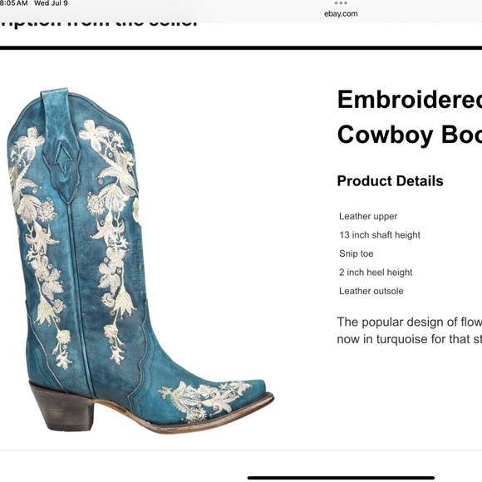This screenshot has height=482, width=482.
Task: Tap the ebay.com address bar
Action: click(x=341, y=13)
